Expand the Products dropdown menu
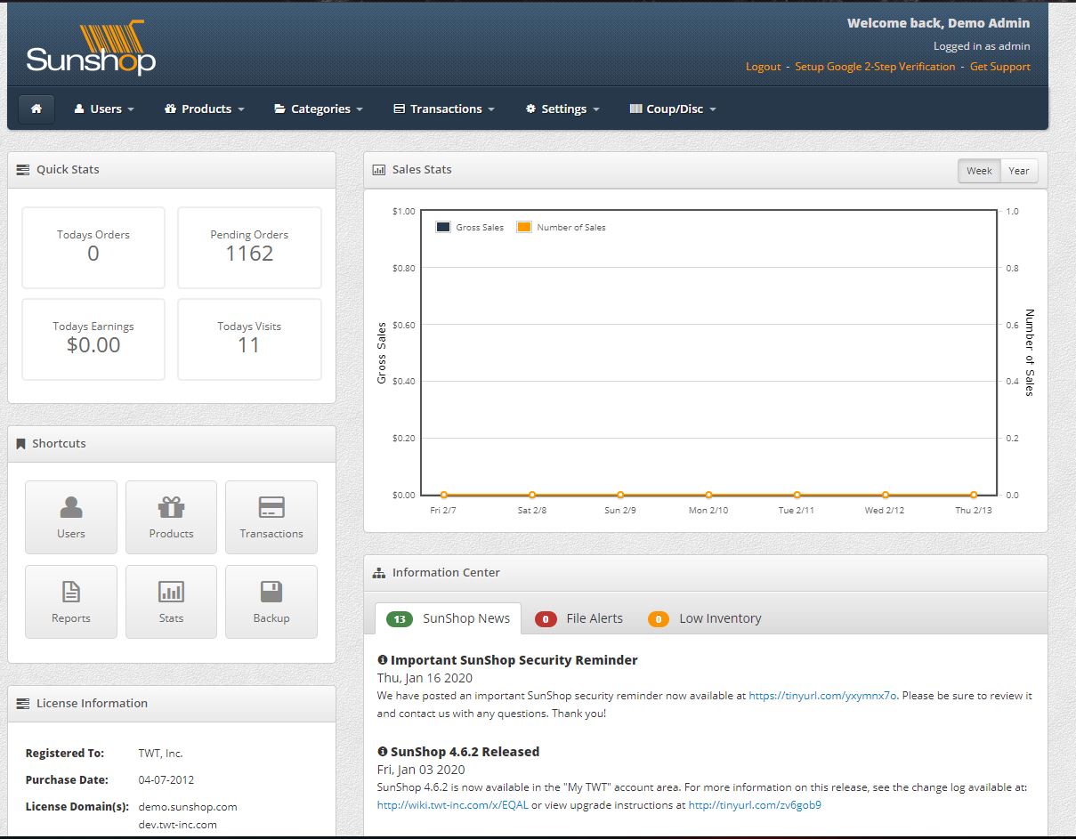 pos(205,109)
